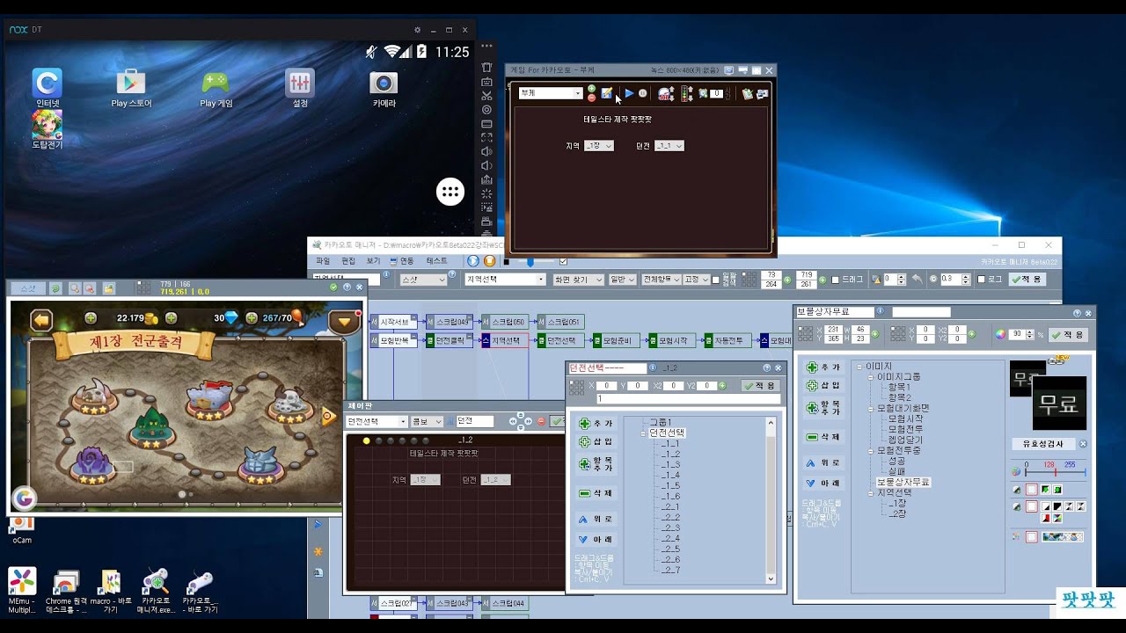Toggle the 로그 checkbox
Image resolution: width=1126 pixels, height=633 pixels.
[x=981, y=280]
